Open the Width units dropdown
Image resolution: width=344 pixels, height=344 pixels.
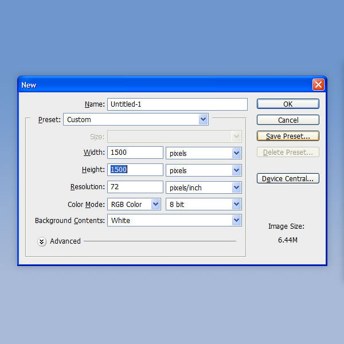click(x=204, y=153)
